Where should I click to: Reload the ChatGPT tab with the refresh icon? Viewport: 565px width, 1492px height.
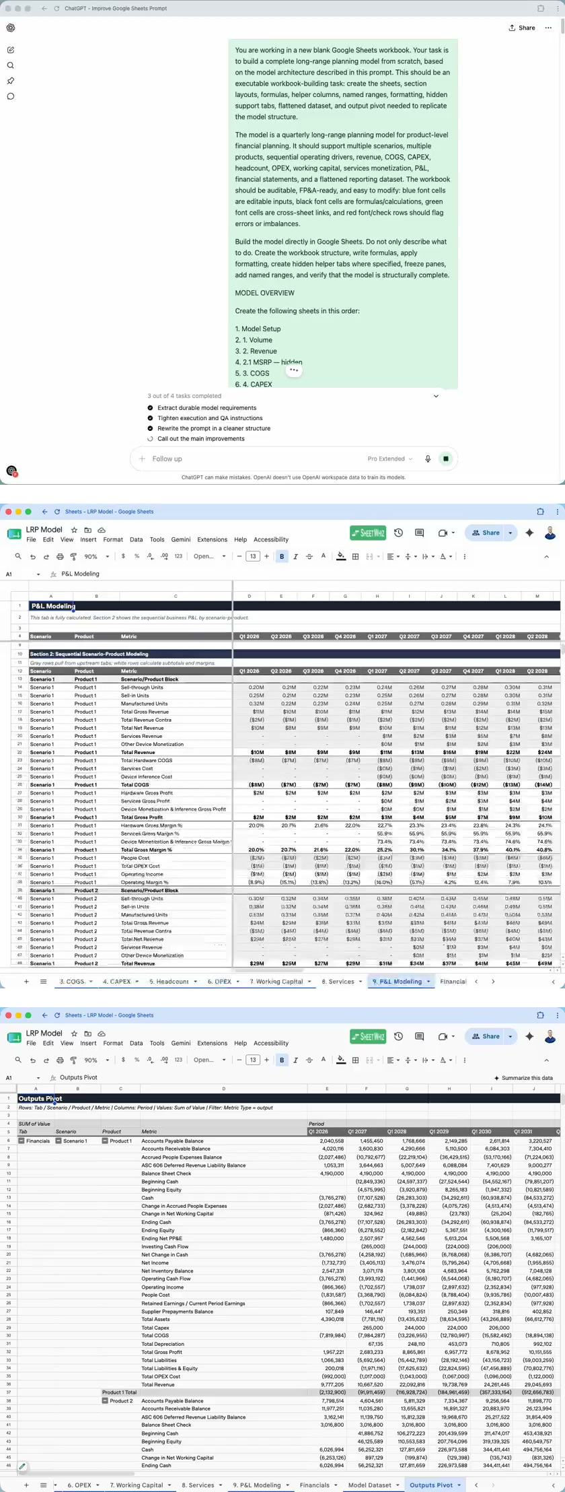coord(57,9)
